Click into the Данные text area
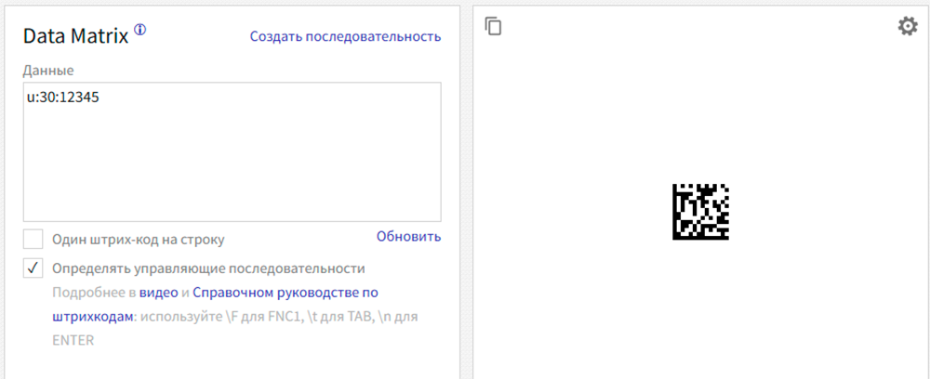 (232, 151)
